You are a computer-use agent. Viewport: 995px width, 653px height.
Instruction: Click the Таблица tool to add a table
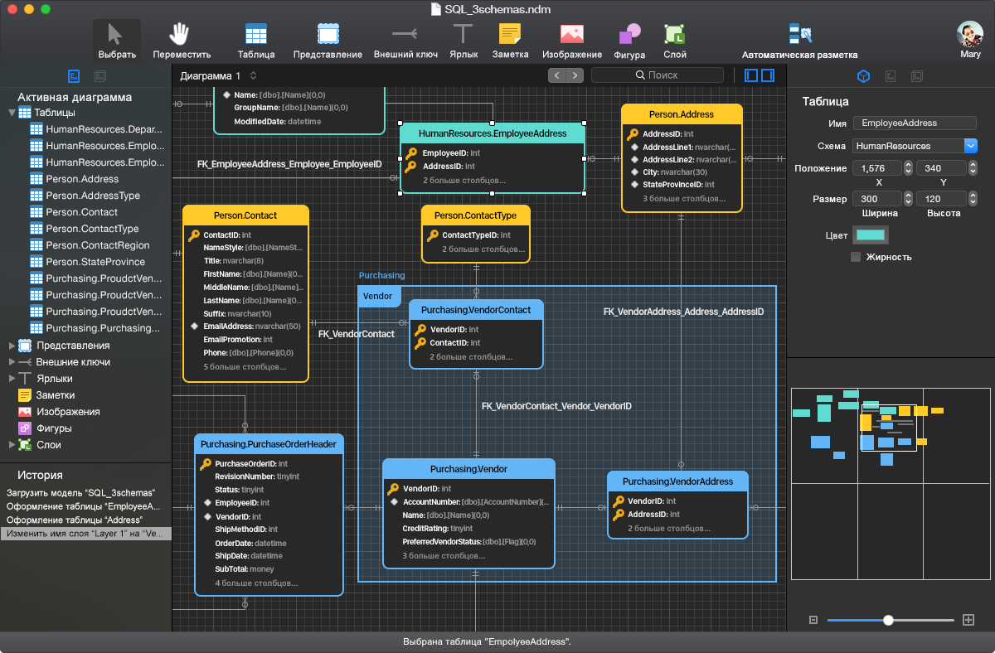coord(255,39)
